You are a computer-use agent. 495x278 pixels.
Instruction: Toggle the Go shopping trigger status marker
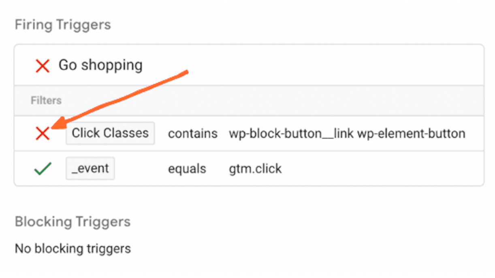click(x=43, y=65)
